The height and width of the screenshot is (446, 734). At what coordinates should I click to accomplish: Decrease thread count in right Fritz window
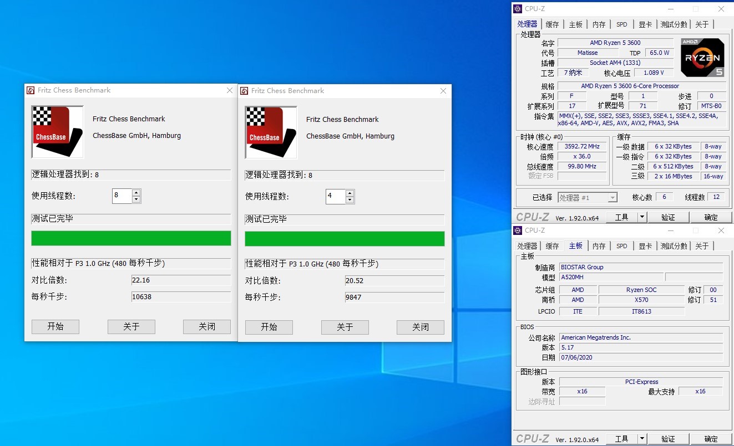click(350, 200)
